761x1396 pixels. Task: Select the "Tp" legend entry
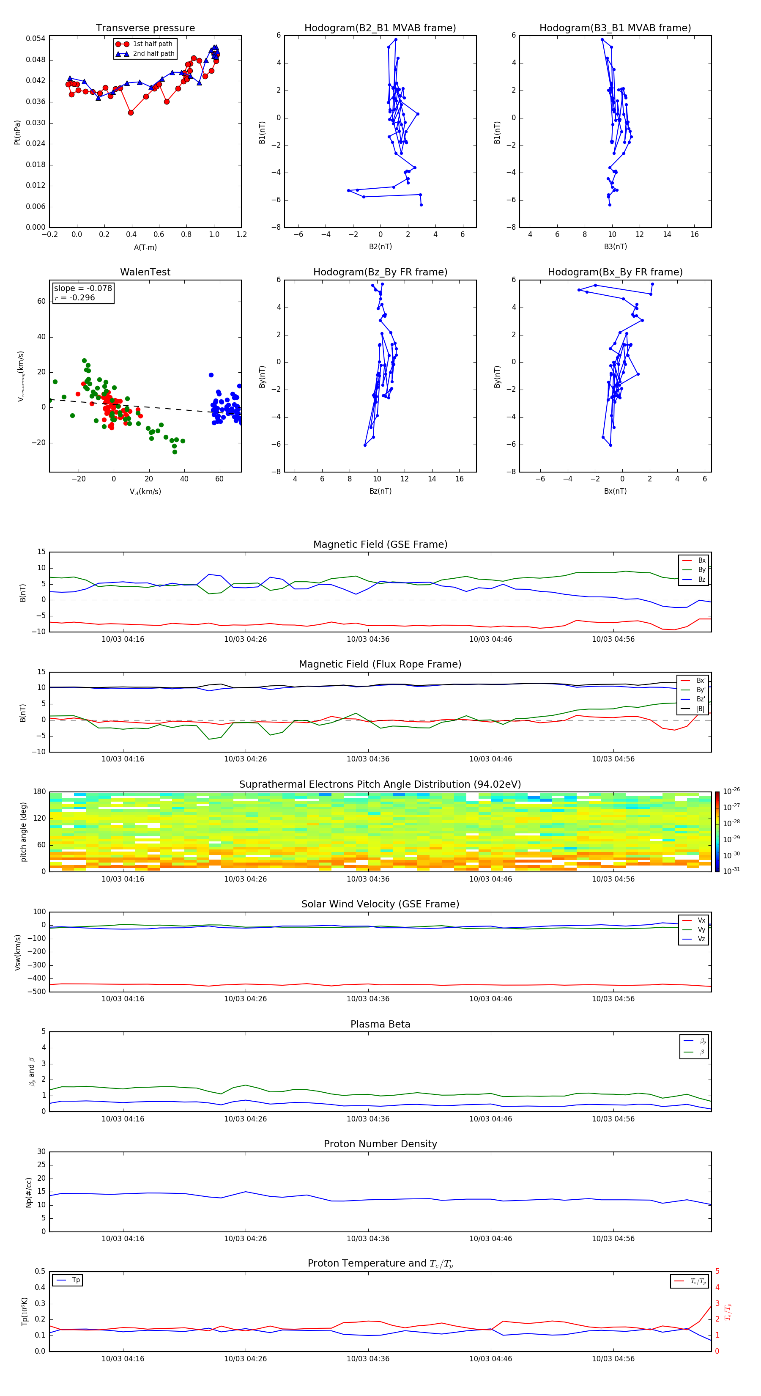point(68,1280)
